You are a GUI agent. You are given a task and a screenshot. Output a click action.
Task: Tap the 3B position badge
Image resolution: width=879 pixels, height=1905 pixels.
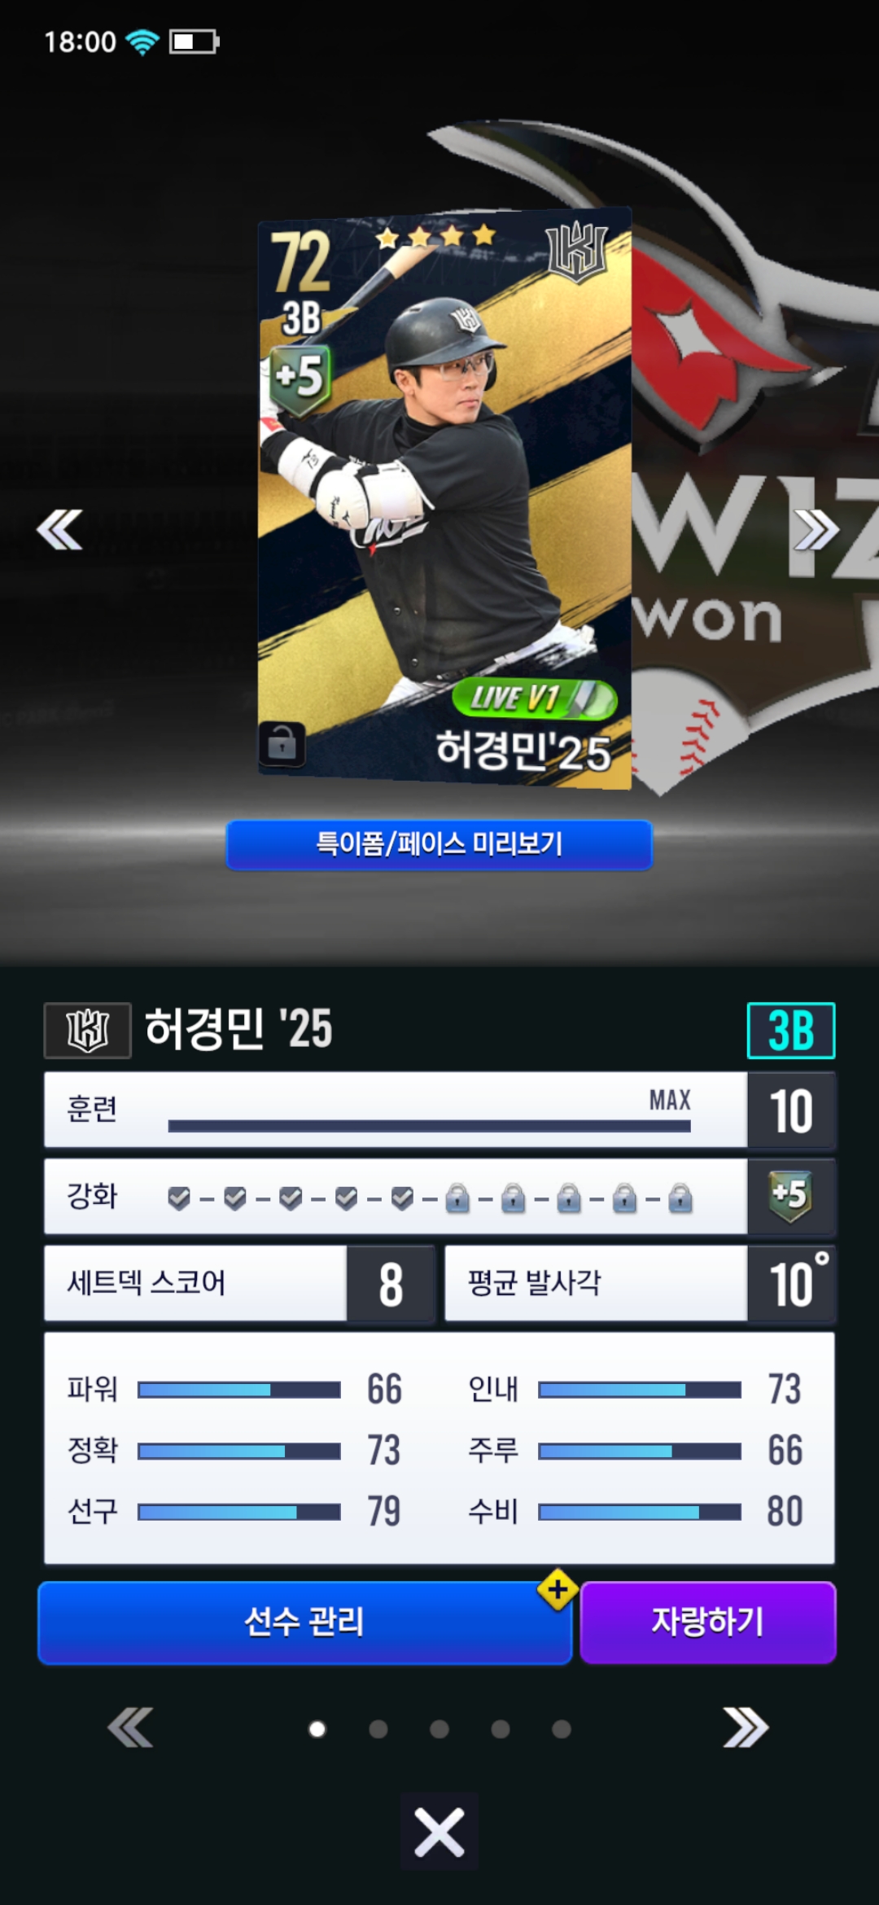point(791,1030)
